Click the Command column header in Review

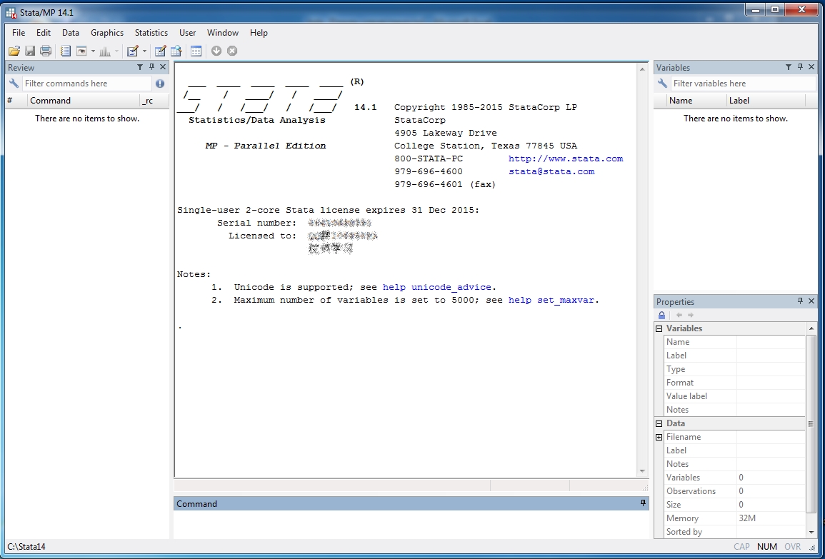point(83,101)
